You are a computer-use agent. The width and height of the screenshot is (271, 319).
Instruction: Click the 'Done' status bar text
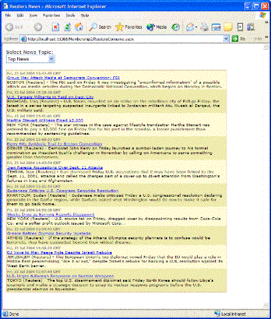point(14,314)
